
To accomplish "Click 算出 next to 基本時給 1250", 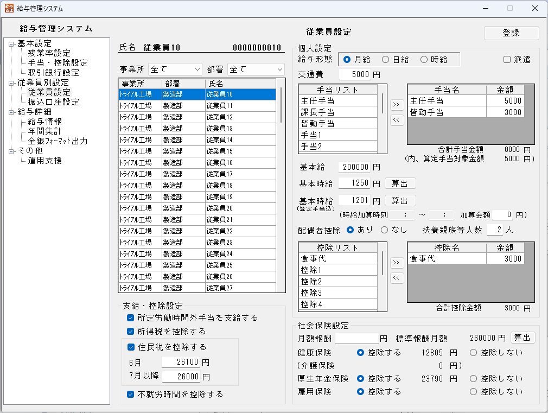I will pyautogui.click(x=400, y=183).
